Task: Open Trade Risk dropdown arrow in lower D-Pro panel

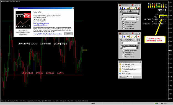Action: click(x=138, y=47)
